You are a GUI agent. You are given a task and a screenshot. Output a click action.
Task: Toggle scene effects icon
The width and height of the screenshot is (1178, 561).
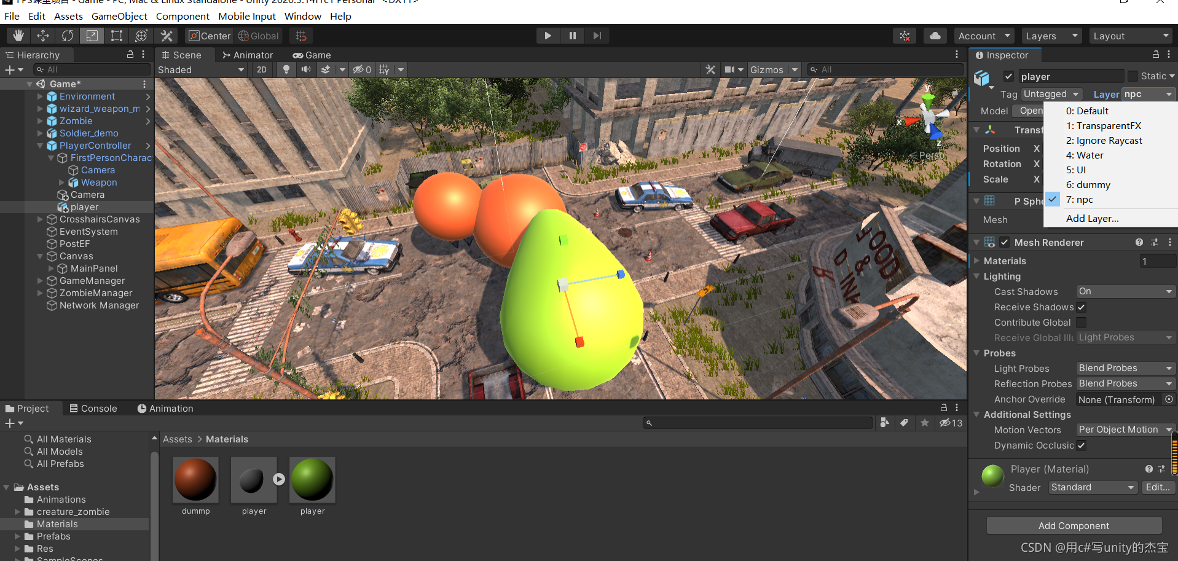(x=326, y=69)
